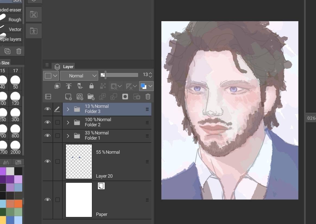Choose brush size 300 preset
This screenshot has height=224, width=316.
(15, 115)
